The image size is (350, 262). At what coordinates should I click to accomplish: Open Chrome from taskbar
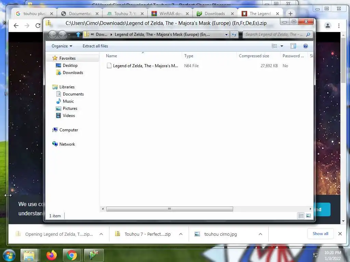[x=72, y=255]
